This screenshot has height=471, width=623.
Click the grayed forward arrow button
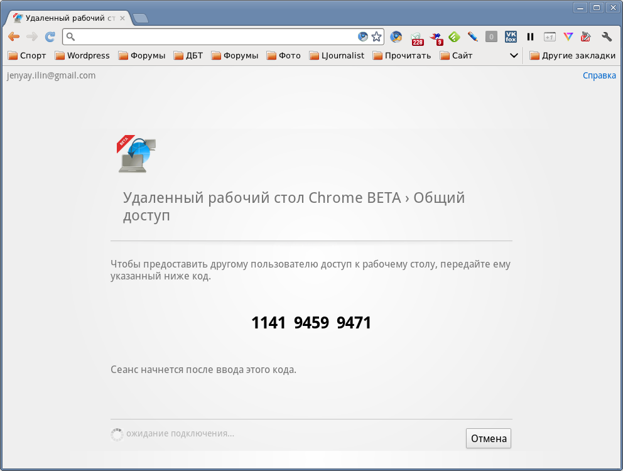32,37
